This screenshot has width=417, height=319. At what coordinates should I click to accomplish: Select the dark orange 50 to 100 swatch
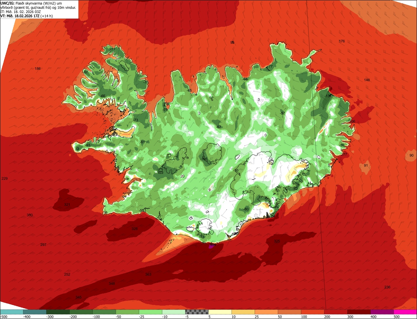289,312
